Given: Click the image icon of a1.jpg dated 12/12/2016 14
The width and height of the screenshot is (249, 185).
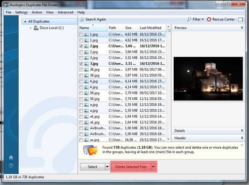Looking at the screenshot, I should (x=86, y=117).
